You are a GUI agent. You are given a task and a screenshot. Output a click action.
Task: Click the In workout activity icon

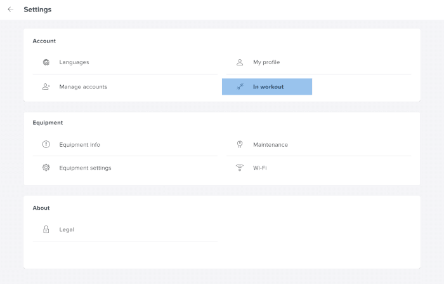[x=240, y=87]
